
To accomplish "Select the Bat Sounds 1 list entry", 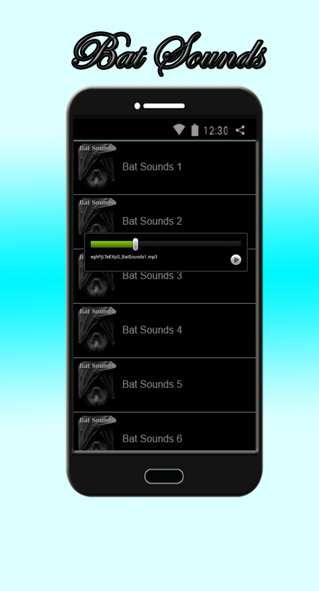I will pyautogui.click(x=164, y=168).
